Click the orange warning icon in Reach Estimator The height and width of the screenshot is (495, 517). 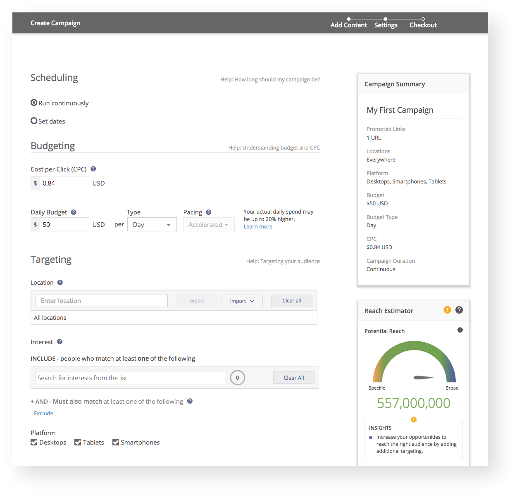click(x=447, y=310)
